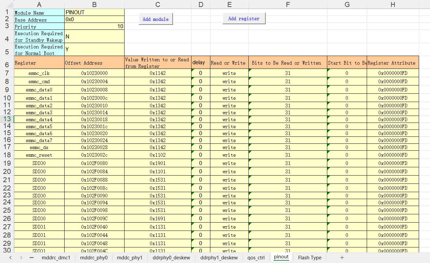Select the mddrc_dmc1 sheet tab

(x=56, y=257)
